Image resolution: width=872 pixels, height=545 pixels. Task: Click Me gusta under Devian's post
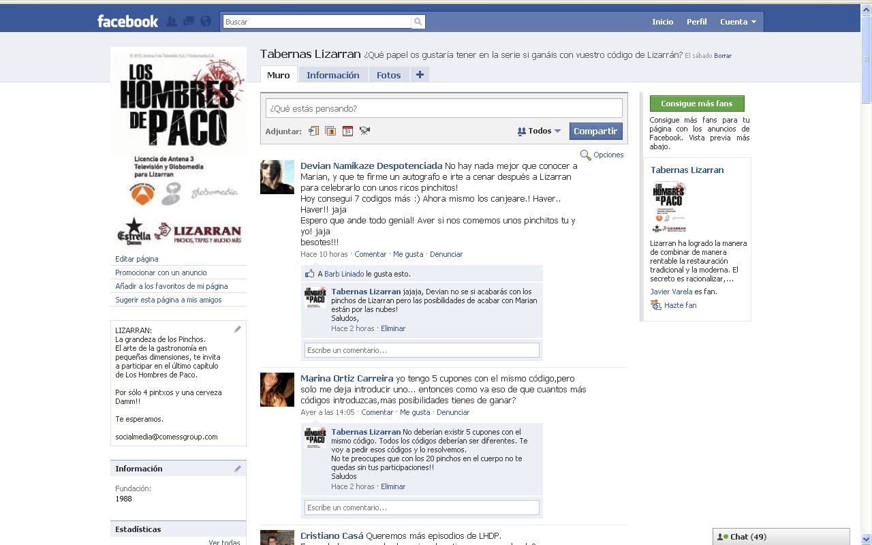(x=408, y=254)
